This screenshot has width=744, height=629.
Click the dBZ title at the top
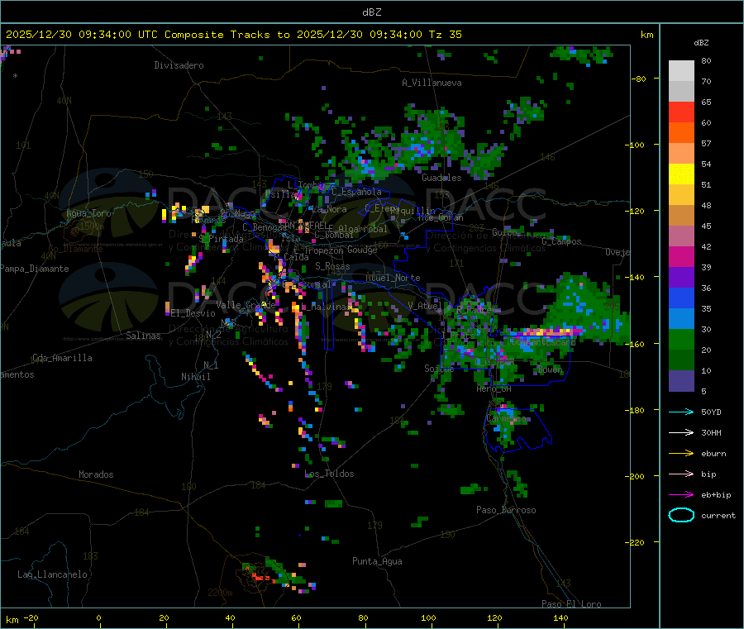371,12
